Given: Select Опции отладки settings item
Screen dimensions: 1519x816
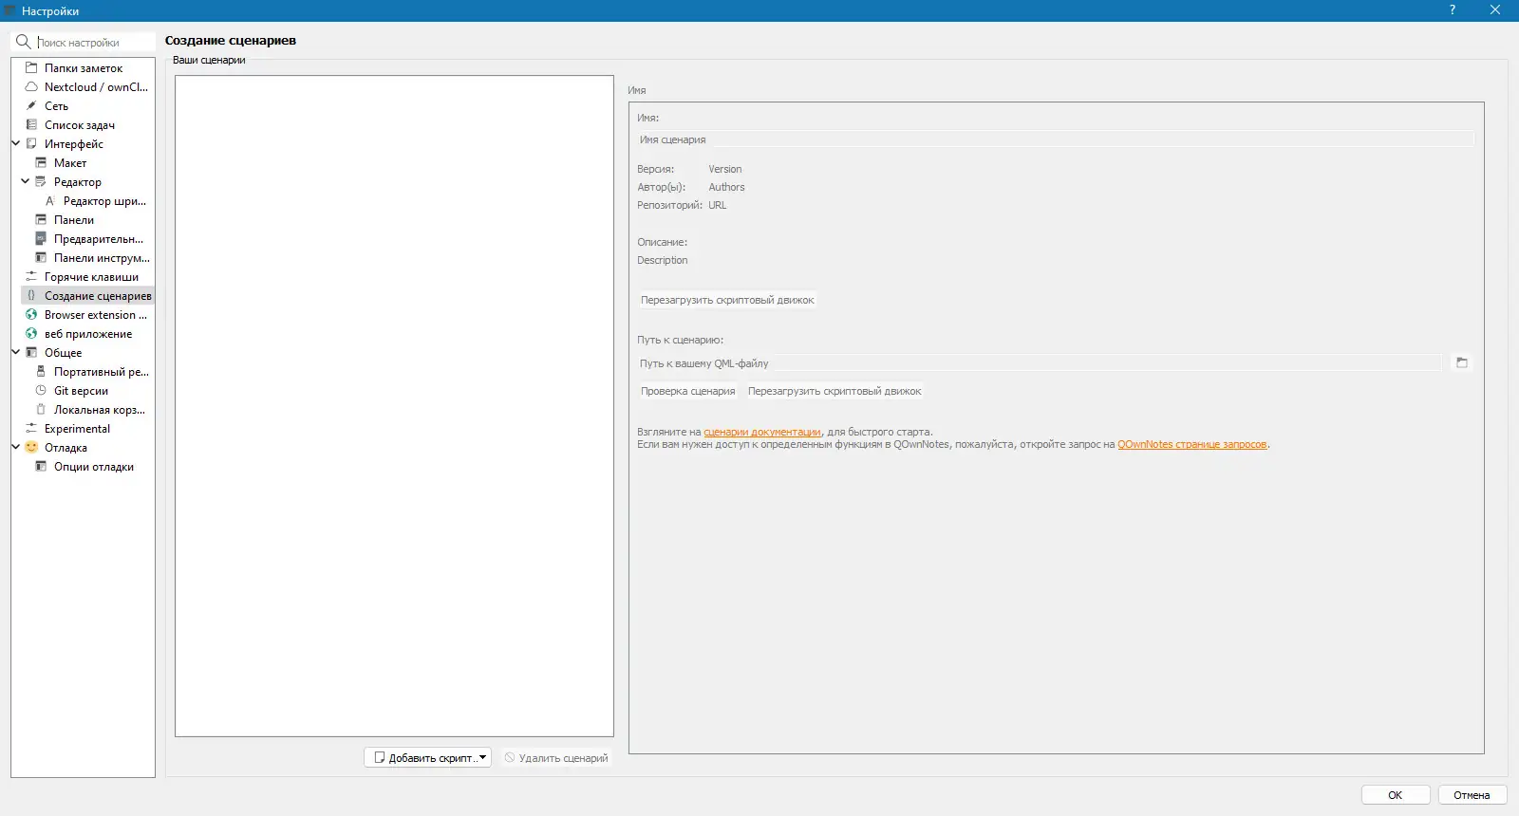Looking at the screenshot, I should [x=94, y=467].
